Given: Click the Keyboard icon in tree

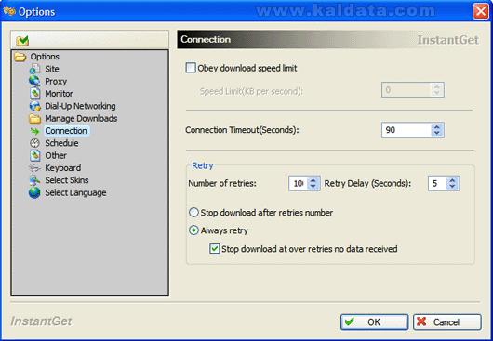Looking at the screenshot, I should 34,168.
